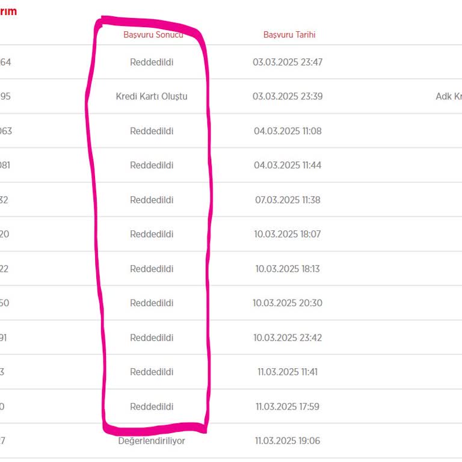Viewport: 462px width, 462px height.
Task: Click Reddedildi in the 11.03.2025 17:59 row
Action: [152, 407]
